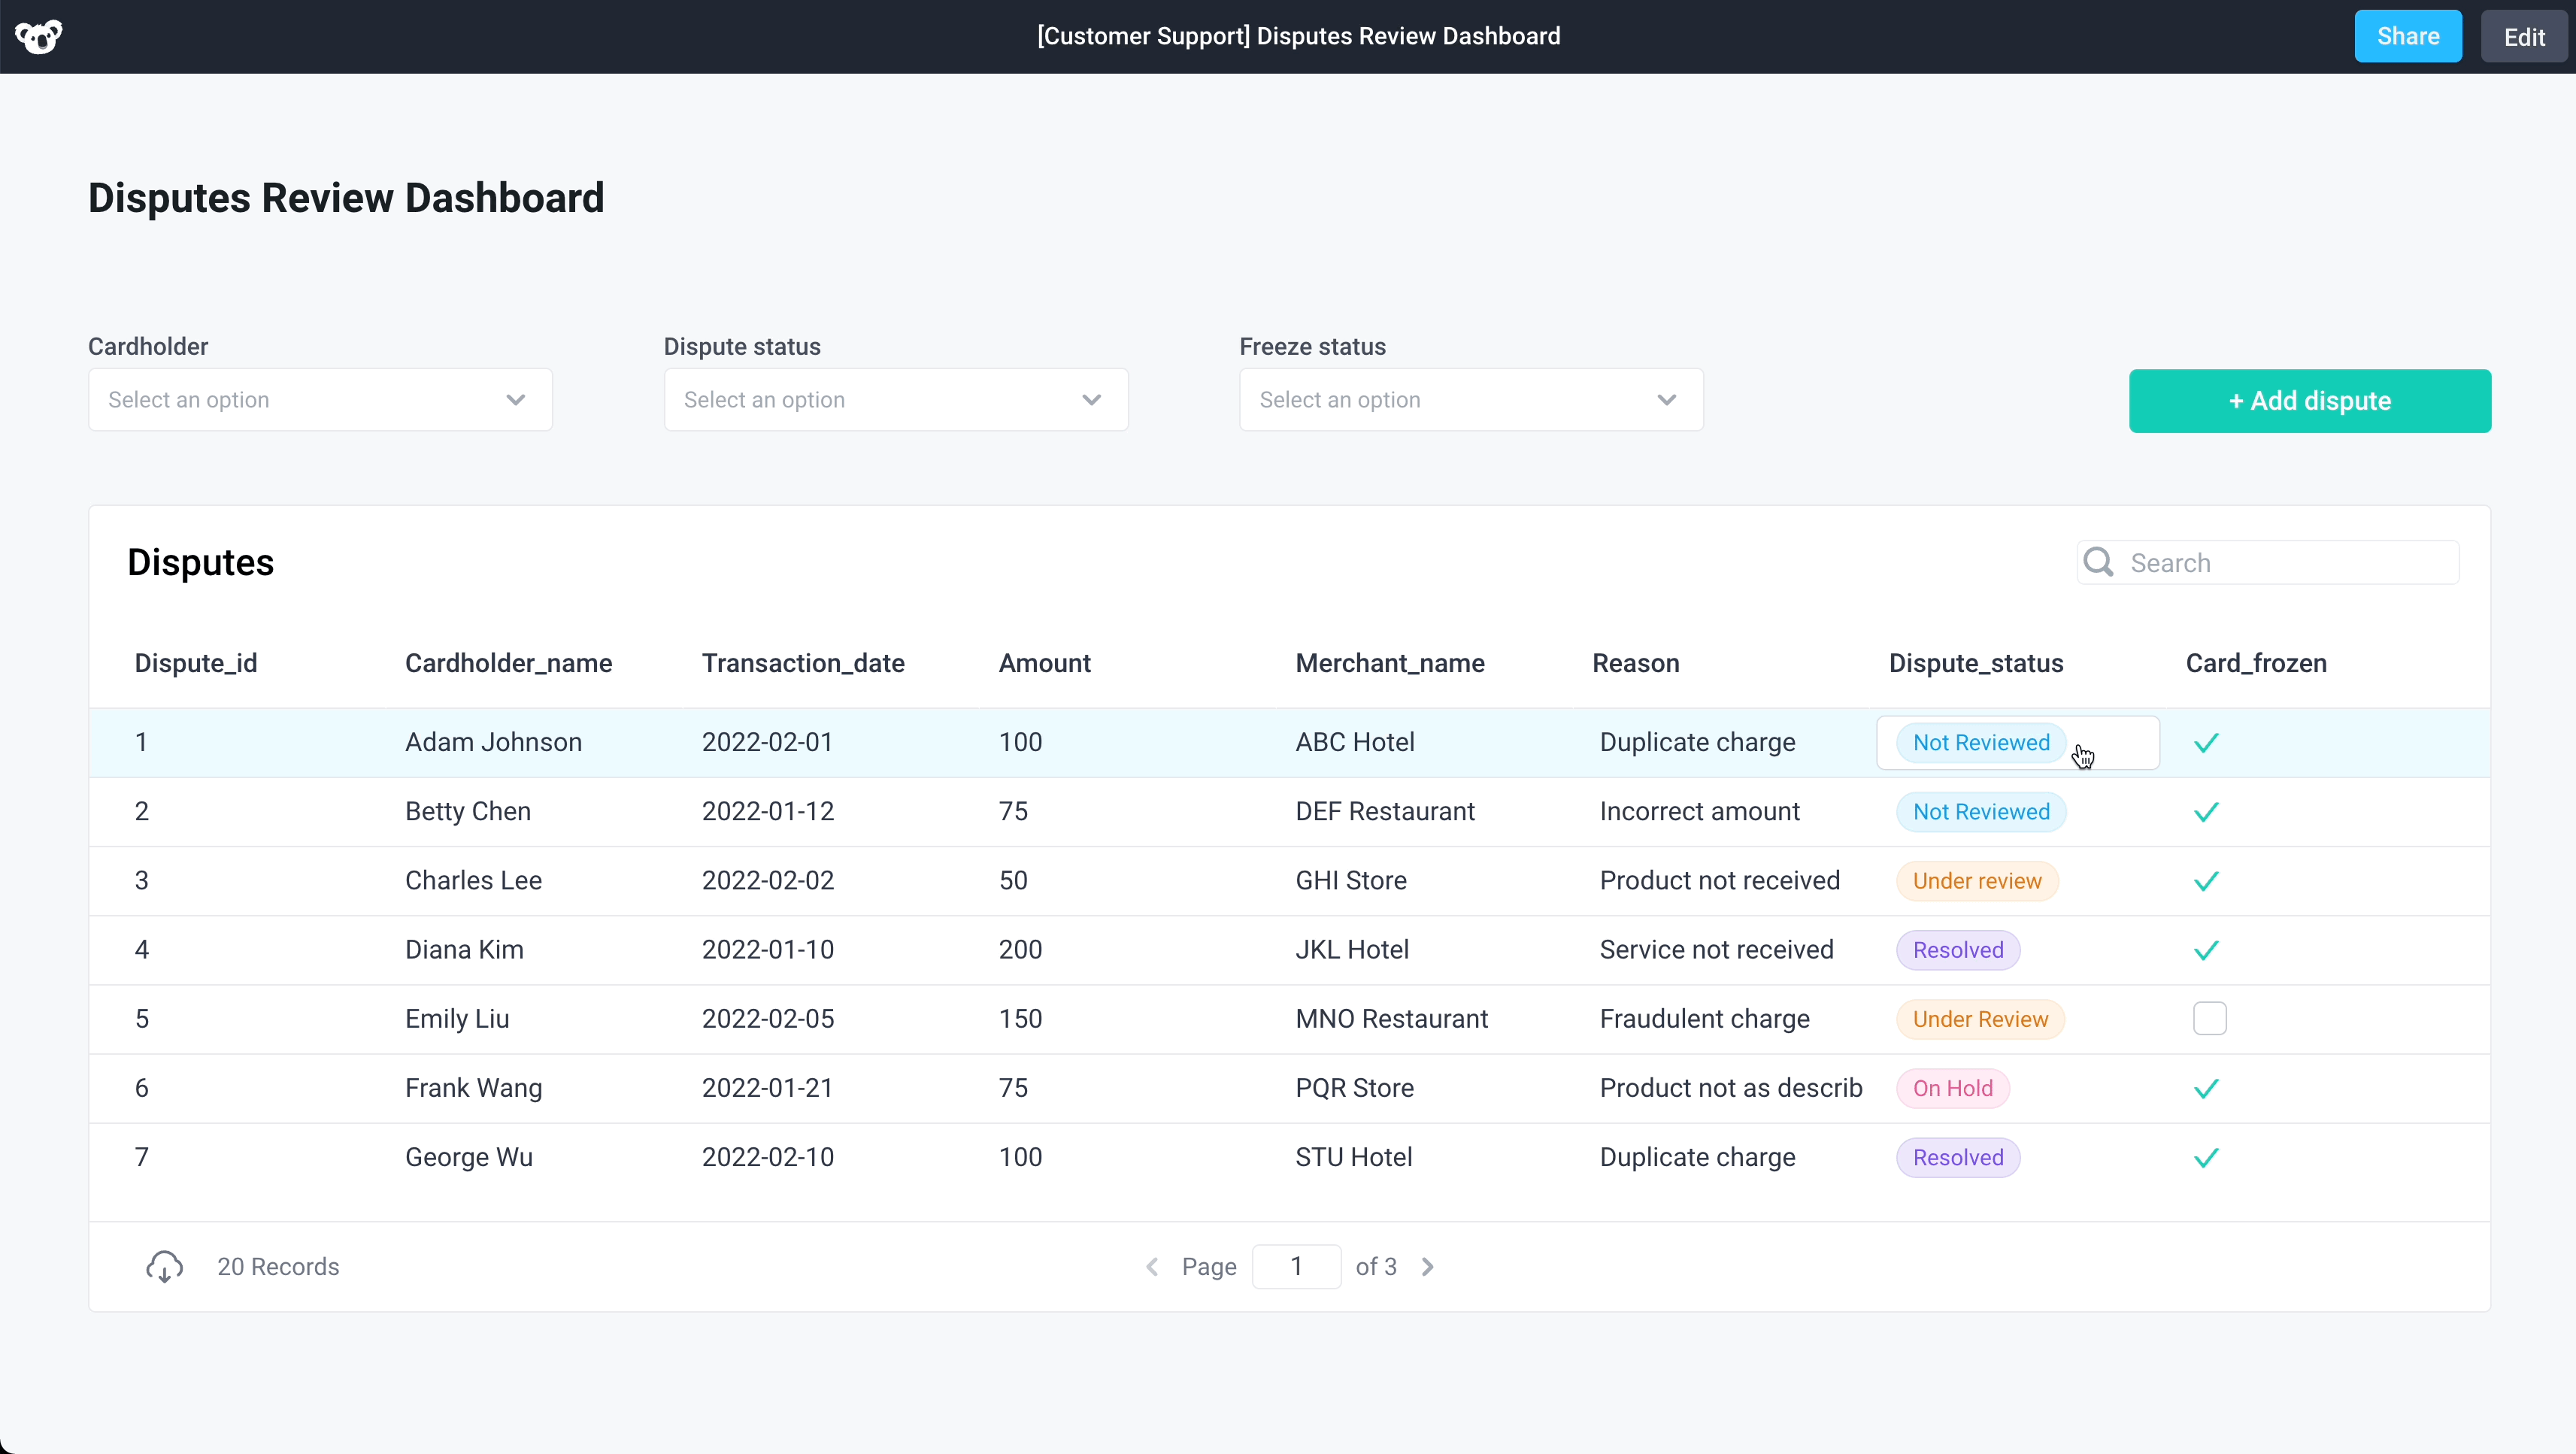Check the Card_frozen box for Emily Liu
Image resolution: width=2576 pixels, height=1454 pixels.
point(2209,1019)
